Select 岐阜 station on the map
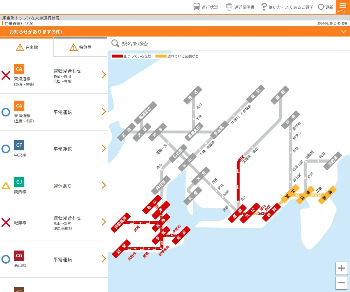The height and width of the screenshot is (292, 350). coord(157,132)
